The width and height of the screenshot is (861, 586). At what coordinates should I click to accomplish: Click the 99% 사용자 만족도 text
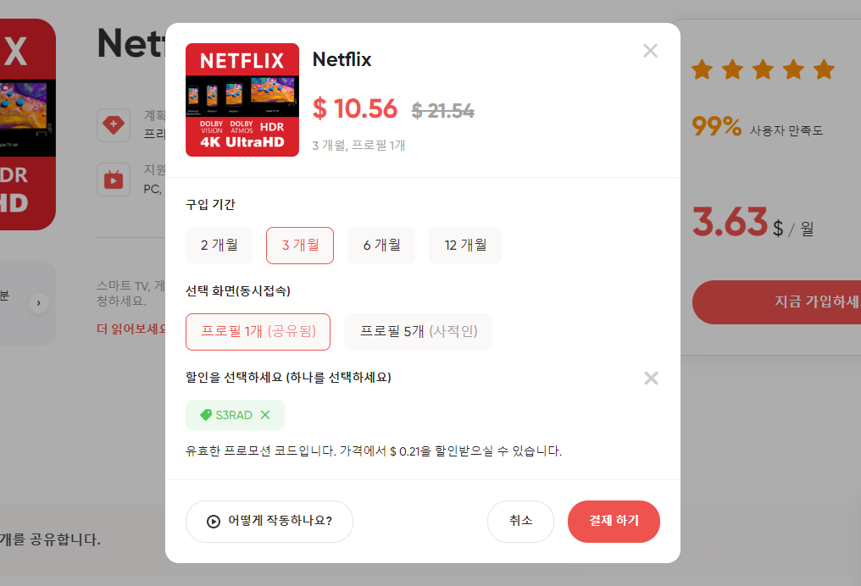758,127
